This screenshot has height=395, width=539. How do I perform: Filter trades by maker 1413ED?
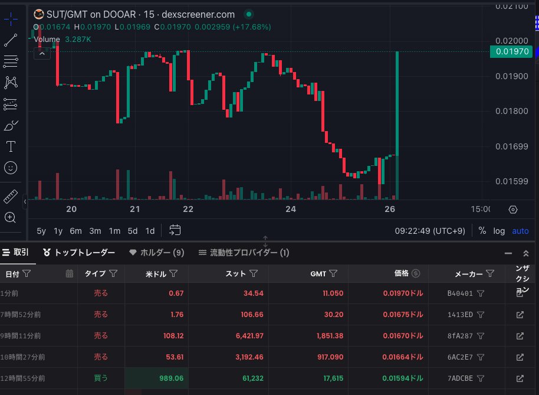pyautogui.click(x=481, y=315)
